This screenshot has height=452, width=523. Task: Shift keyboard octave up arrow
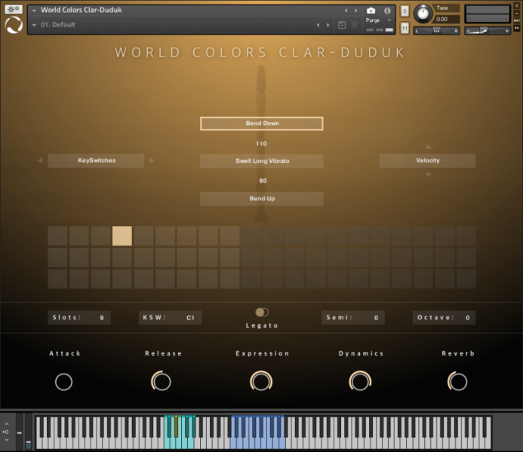tap(7, 423)
